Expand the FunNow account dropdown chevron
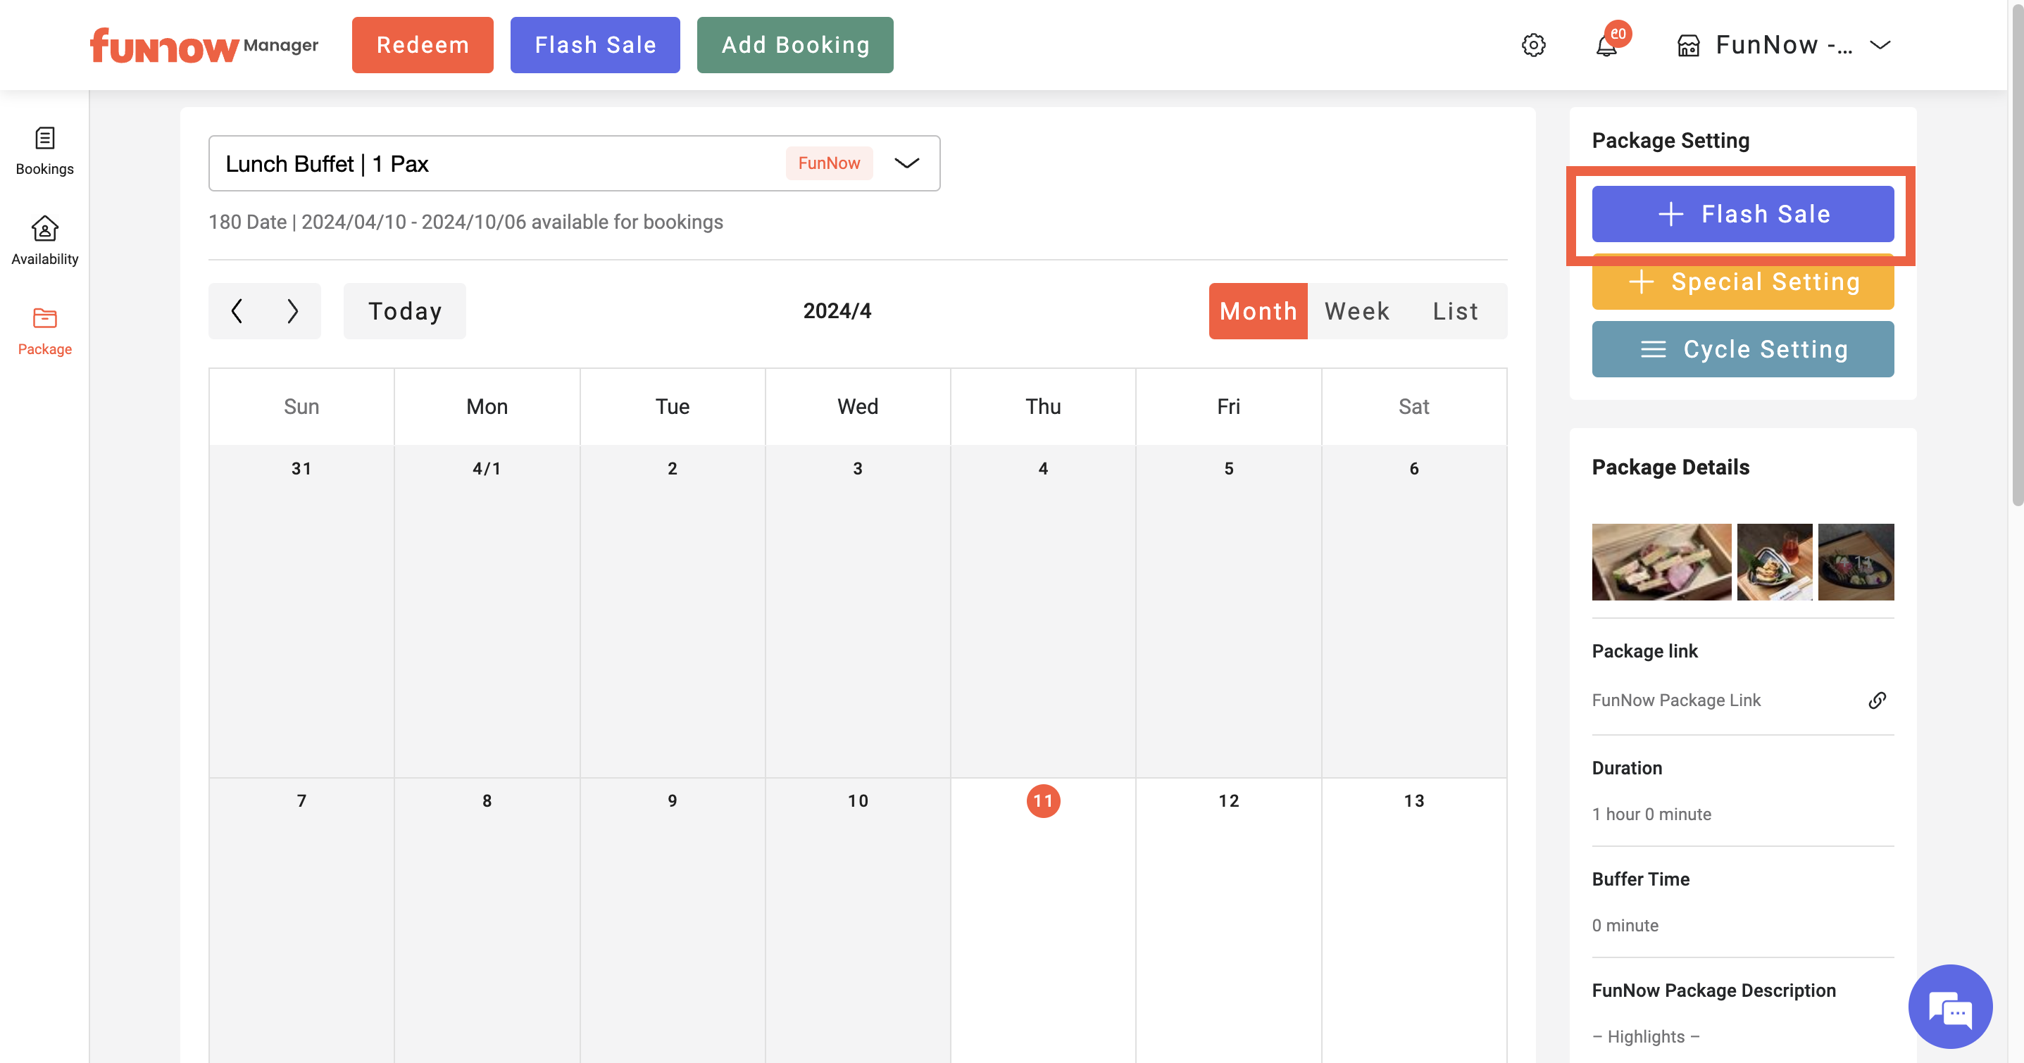 coord(1880,45)
